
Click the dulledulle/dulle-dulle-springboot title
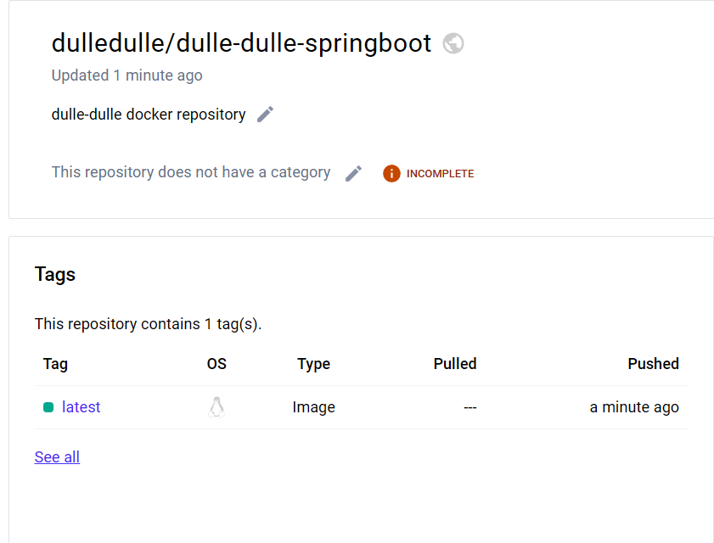coord(241,44)
